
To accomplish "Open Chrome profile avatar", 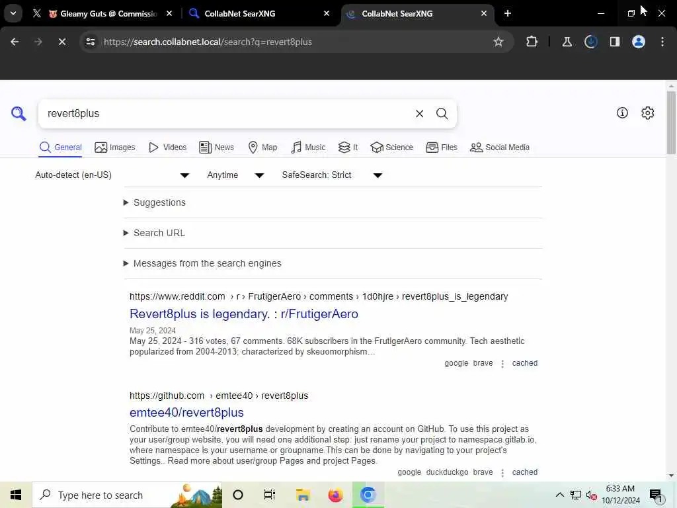I will (638, 42).
